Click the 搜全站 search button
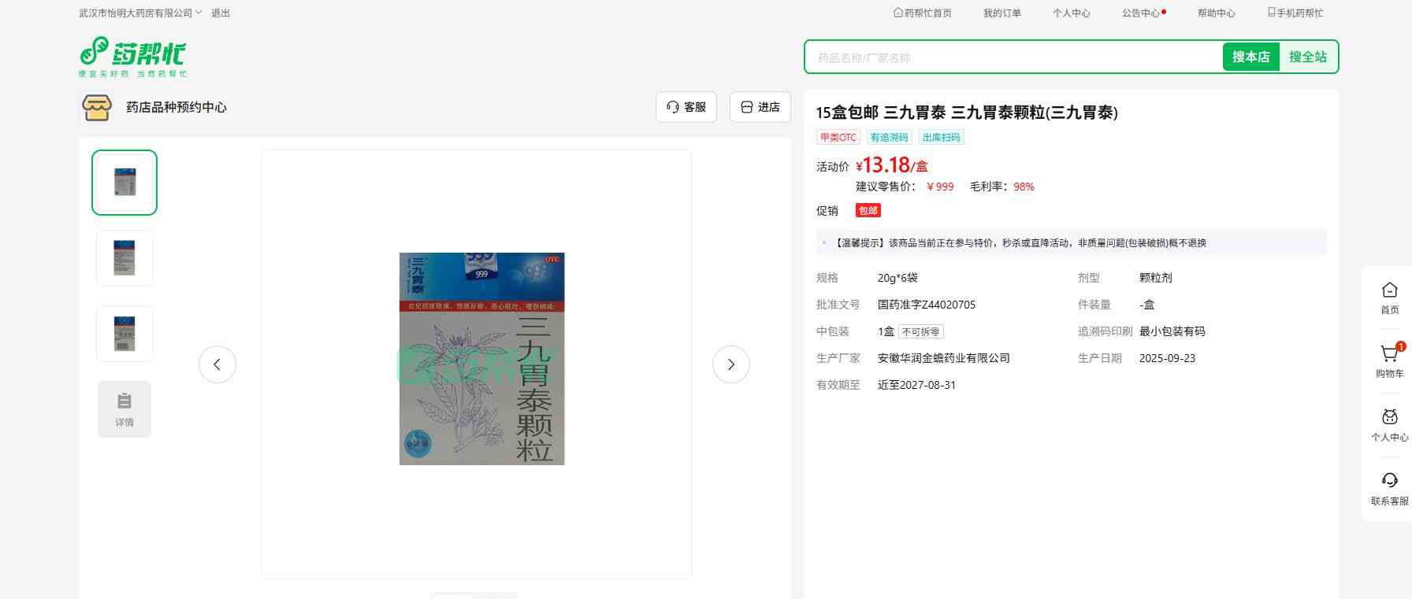This screenshot has width=1412, height=599. coord(1307,57)
